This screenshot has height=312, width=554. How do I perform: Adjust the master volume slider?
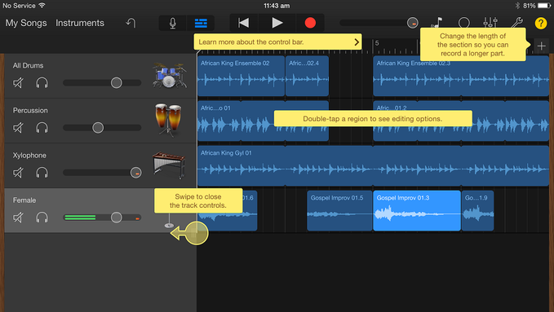(x=379, y=23)
